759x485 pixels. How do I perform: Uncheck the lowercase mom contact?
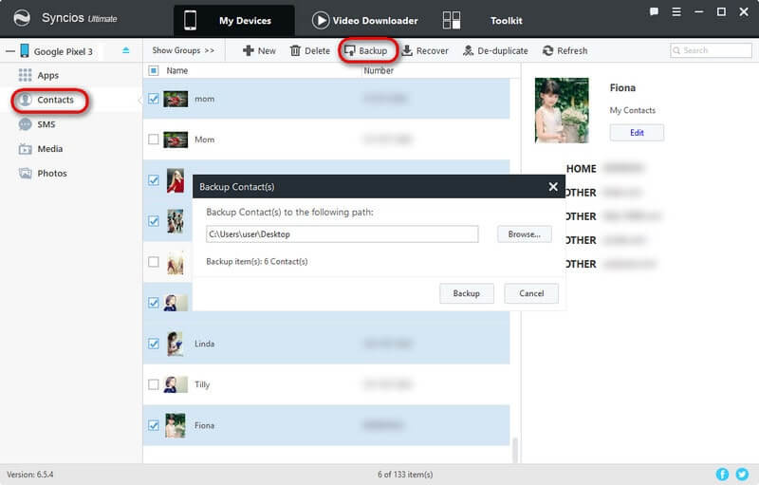(154, 99)
